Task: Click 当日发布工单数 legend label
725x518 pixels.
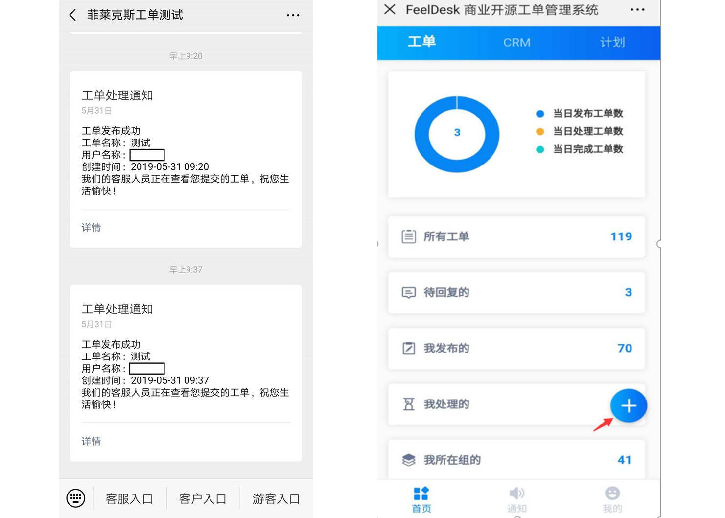Action: (x=588, y=114)
